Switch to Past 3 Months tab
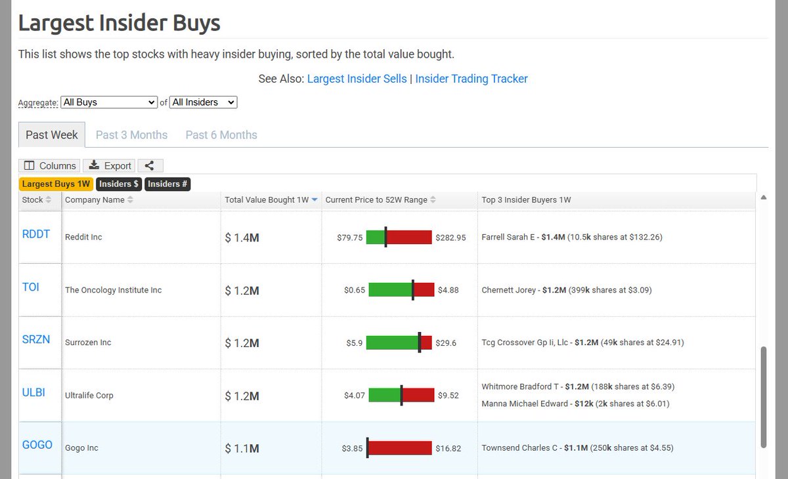The image size is (788, 479). [131, 135]
